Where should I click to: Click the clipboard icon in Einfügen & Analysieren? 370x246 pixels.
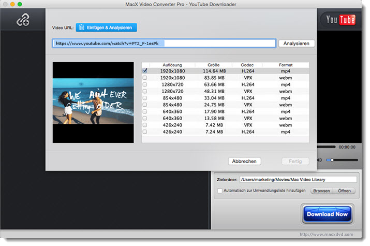81,27
